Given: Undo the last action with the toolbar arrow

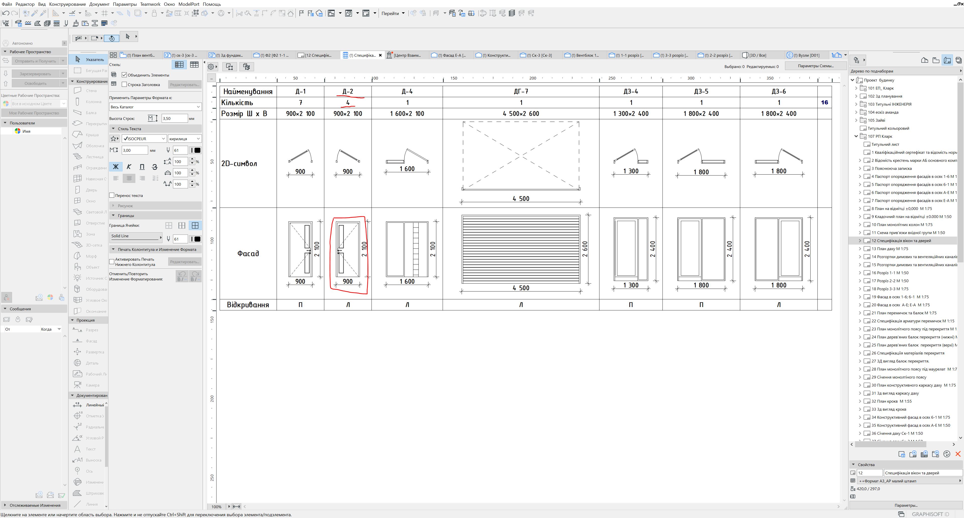Looking at the screenshot, I should [6, 14].
